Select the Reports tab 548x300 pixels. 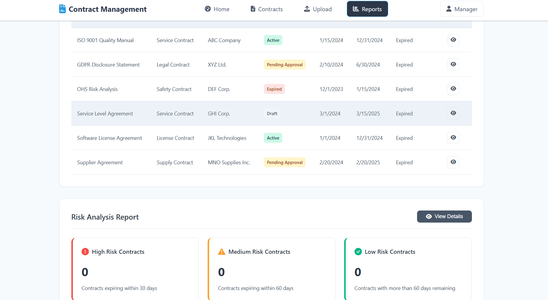click(x=367, y=9)
